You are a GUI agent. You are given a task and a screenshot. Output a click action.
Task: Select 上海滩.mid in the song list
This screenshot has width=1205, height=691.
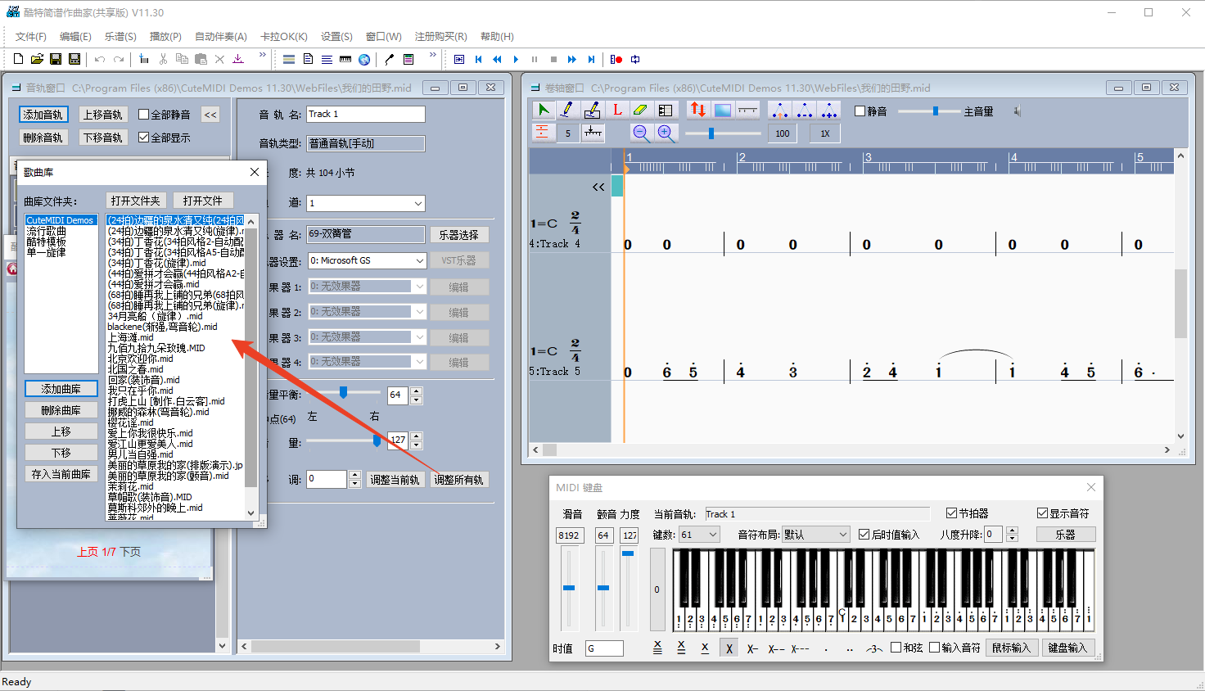point(131,337)
